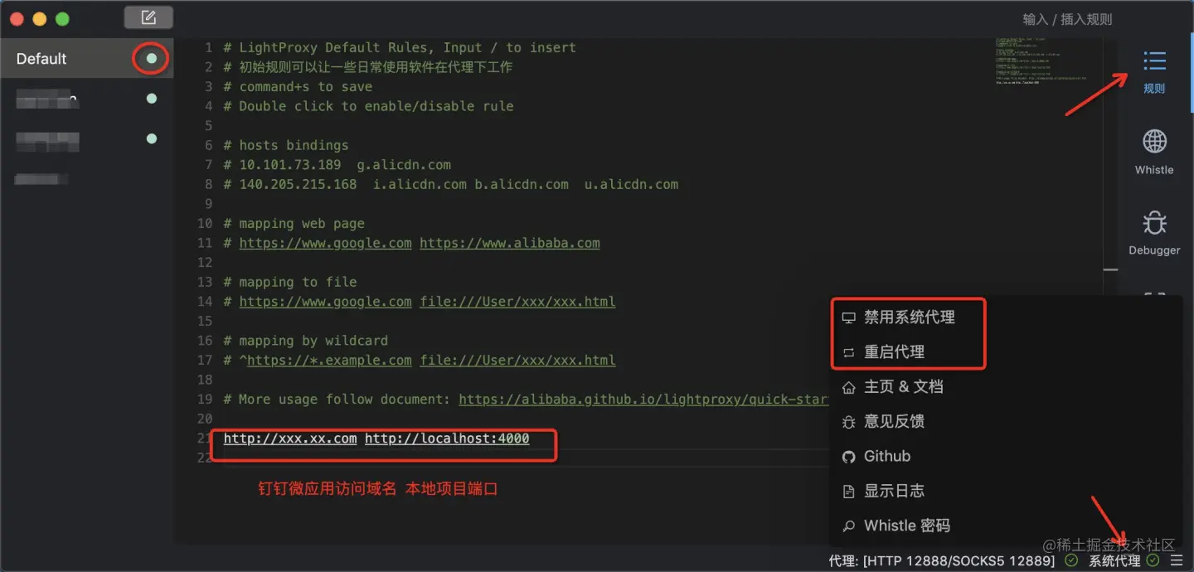
Task: Click '# Double click to enable/disable rule' line
Action: click(x=368, y=106)
